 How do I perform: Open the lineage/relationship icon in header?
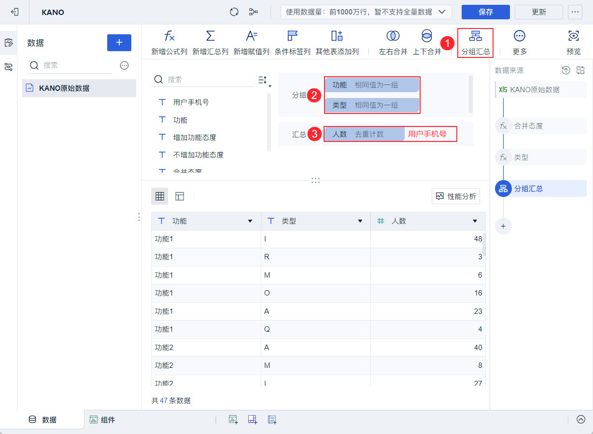pos(253,12)
